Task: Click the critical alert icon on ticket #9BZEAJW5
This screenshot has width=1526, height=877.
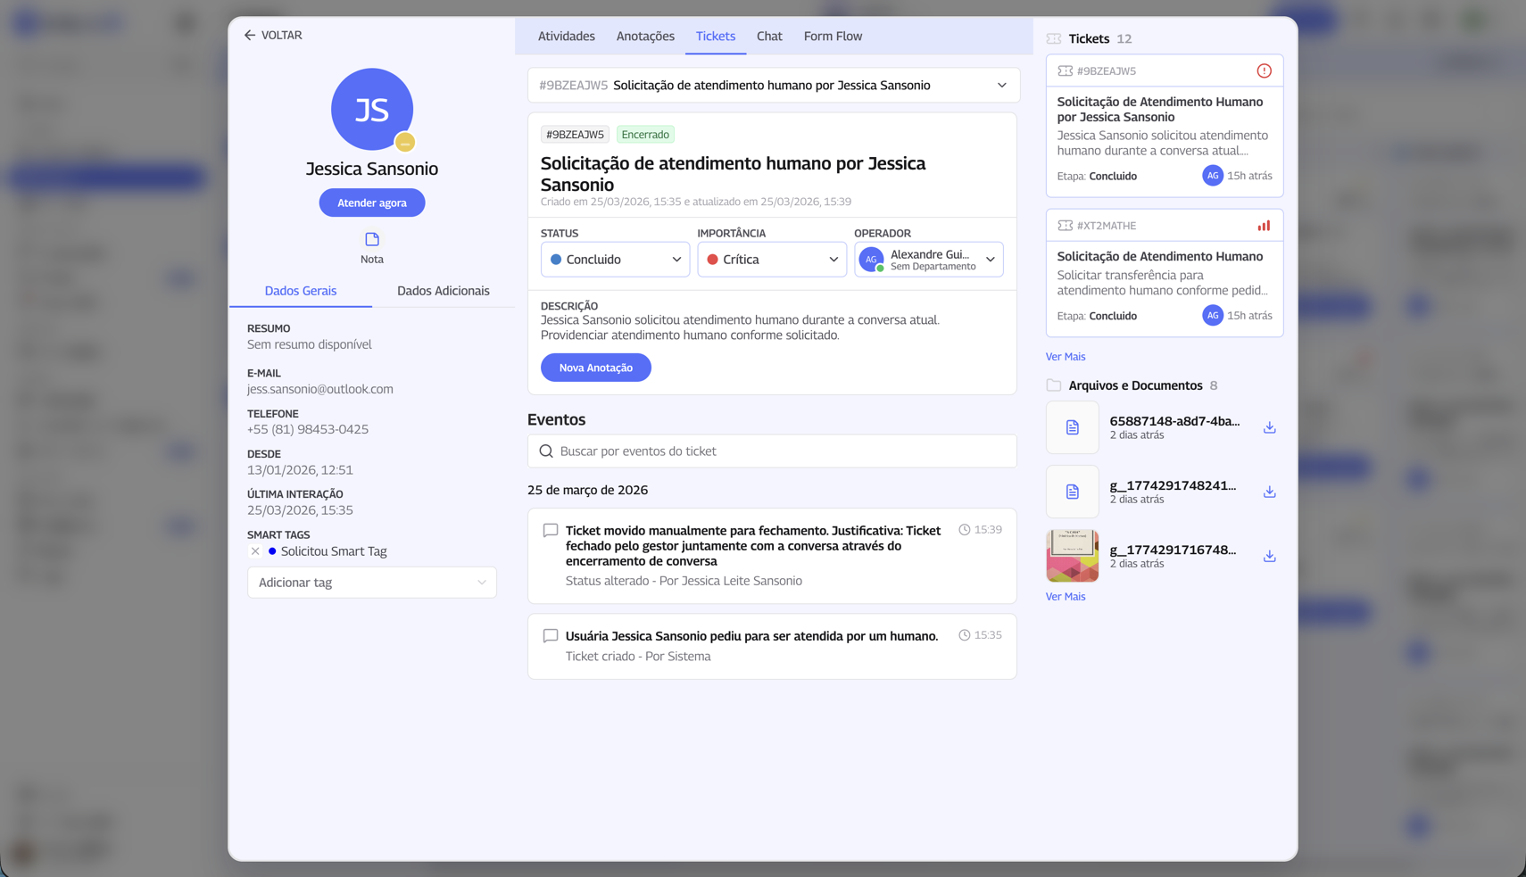Action: [x=1264, y=71]
